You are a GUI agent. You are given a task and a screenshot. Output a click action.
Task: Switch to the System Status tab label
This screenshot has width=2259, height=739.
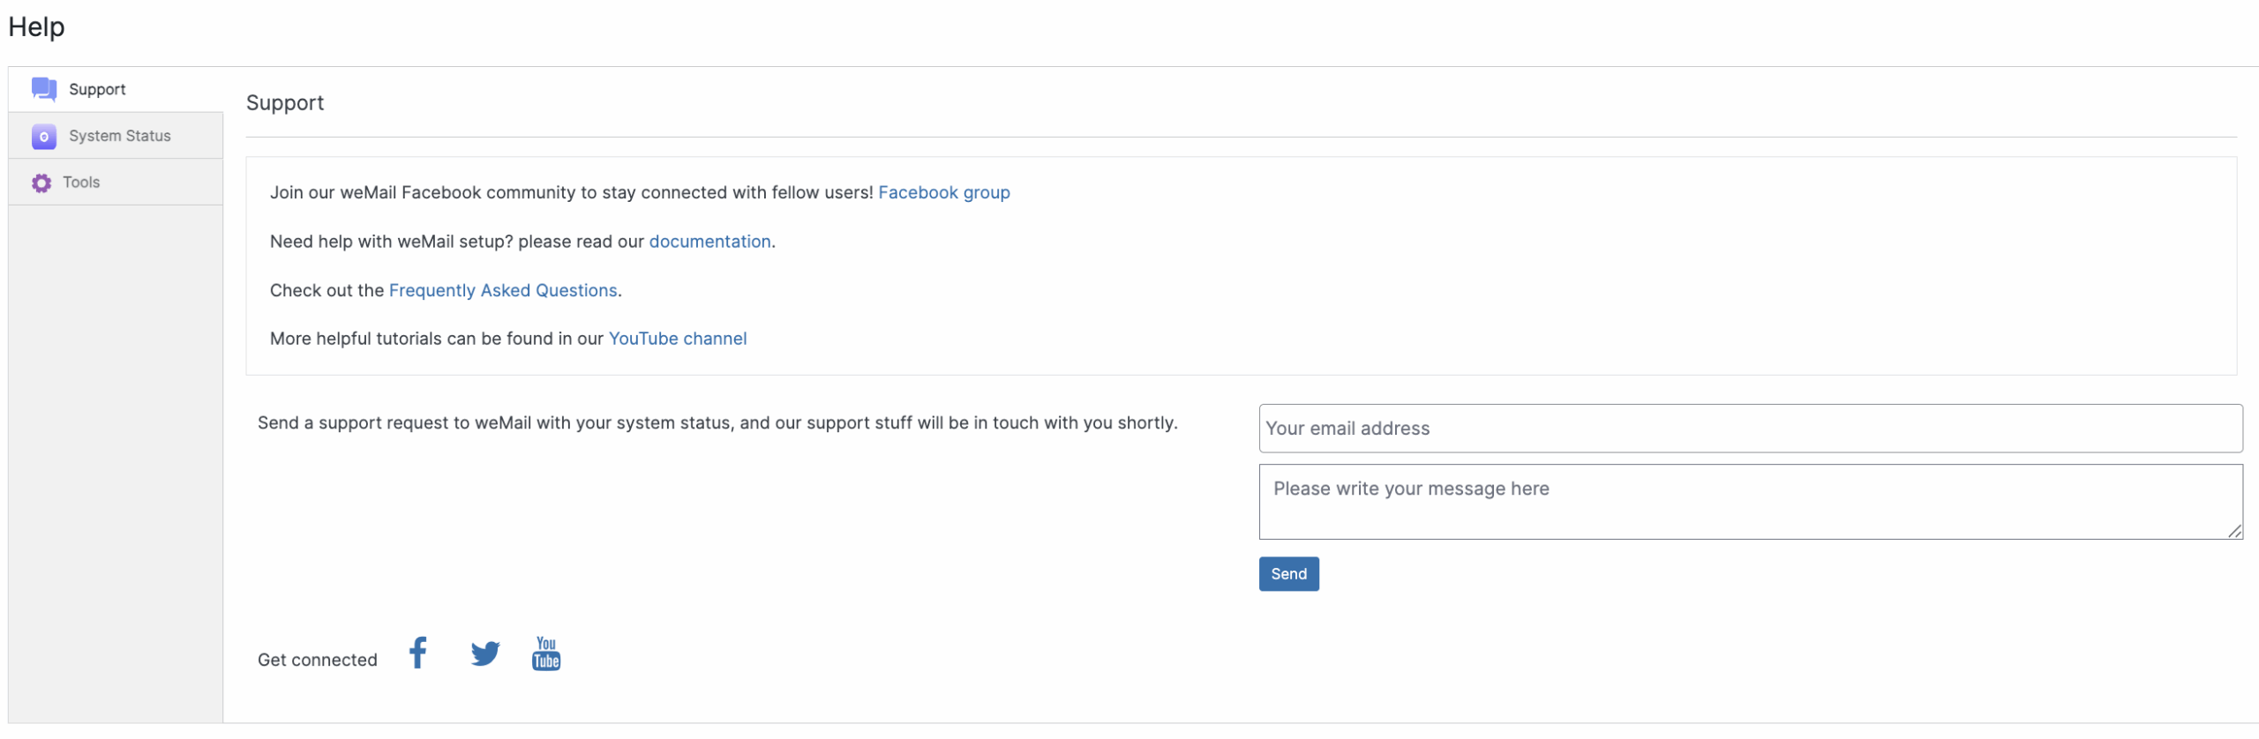pyautogui.click(x=120, y=136)
